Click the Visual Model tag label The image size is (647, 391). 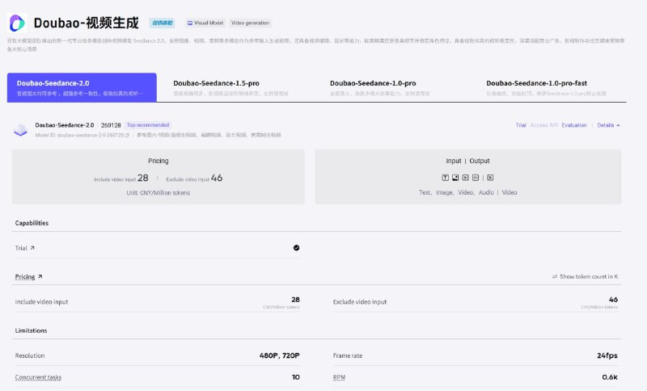click(x=209, y=23)
